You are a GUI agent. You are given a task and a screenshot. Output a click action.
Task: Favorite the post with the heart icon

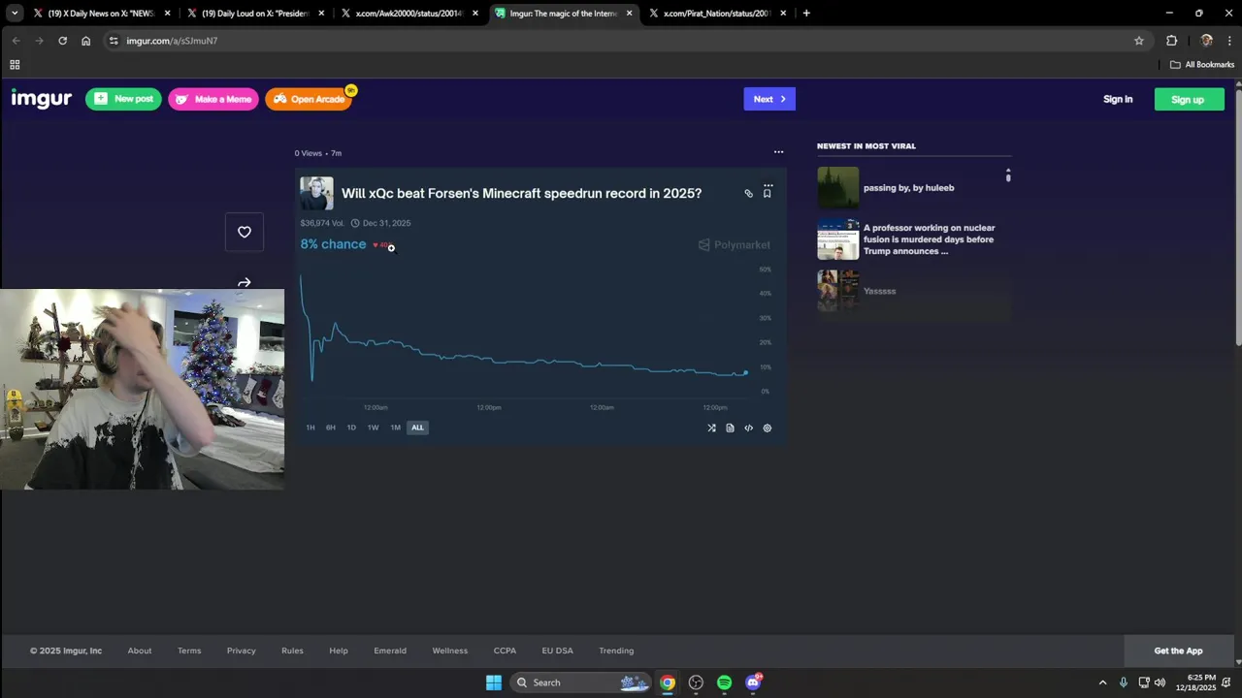click(x=245, y=232)
